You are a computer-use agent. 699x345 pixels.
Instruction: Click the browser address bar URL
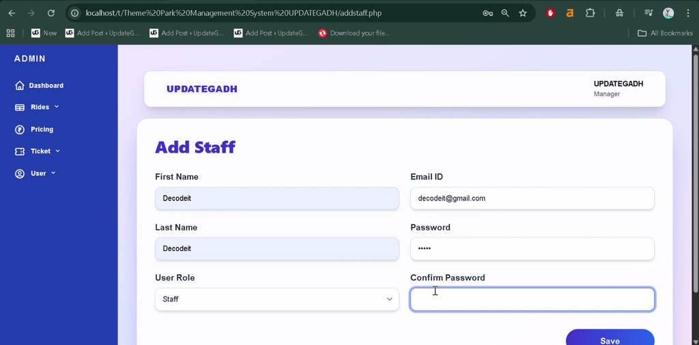click(x=233, y=13)
